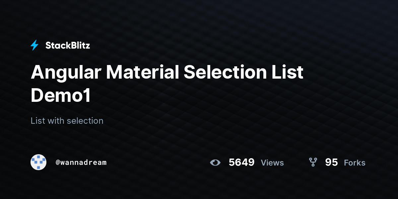Click the at-sign before wannadream

[58, 163]
